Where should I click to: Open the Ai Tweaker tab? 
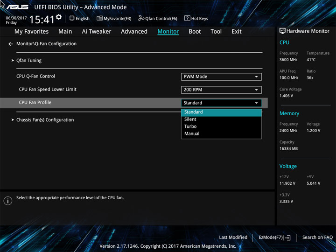coord(97,32)
